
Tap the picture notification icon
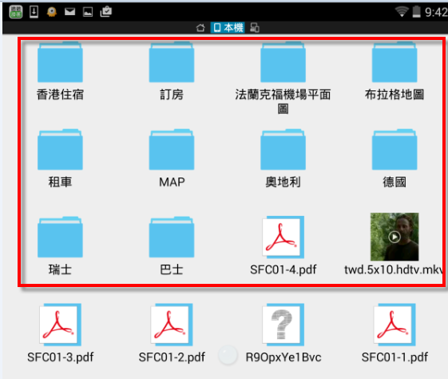tap(88, 12)
